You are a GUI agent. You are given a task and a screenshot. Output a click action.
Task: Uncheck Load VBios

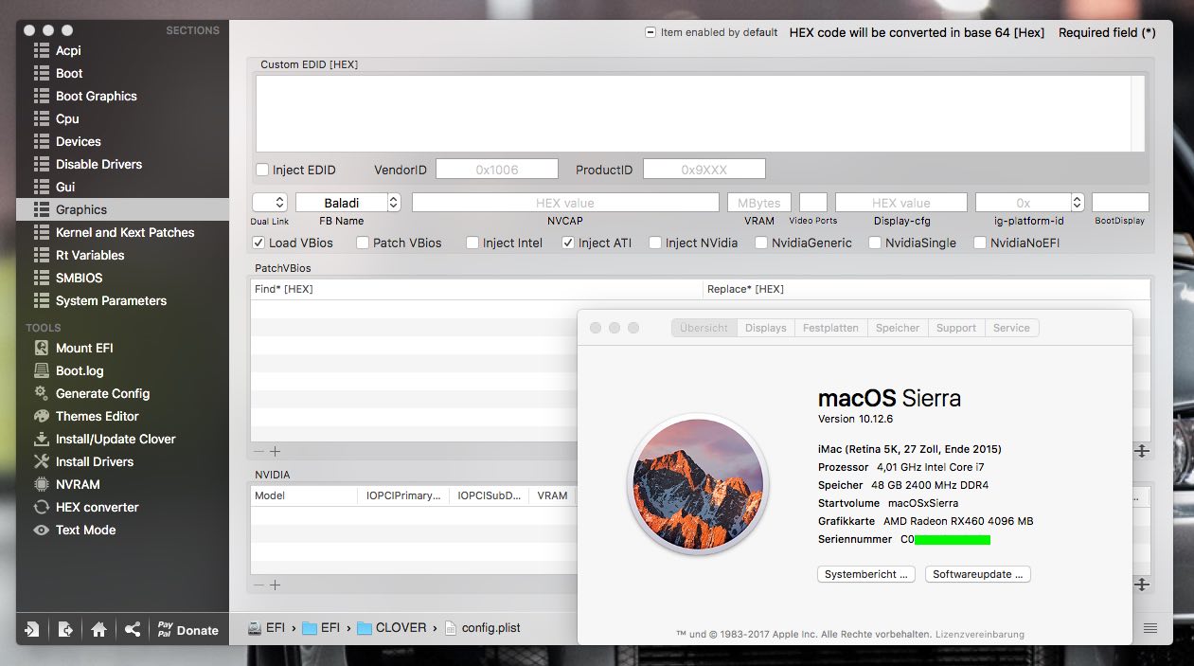click(x=258, y=243)
